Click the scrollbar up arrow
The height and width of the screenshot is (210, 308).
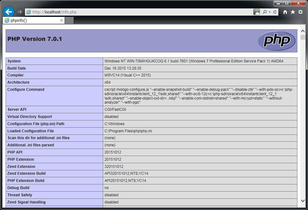(302, 31)
